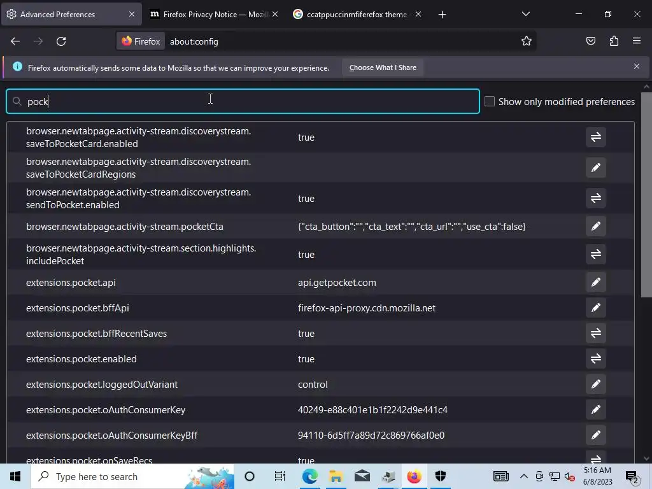Viewport: 652px width, 489px height.
Task: Edit extensions.pocket.oAuthConsumerKey value
Action: [595, 409]
